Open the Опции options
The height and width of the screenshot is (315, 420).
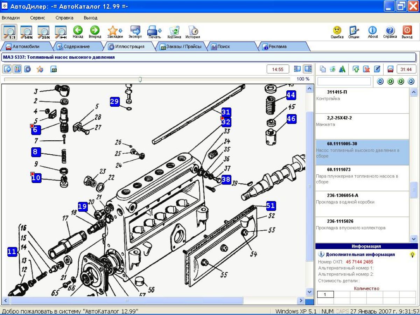point(354,32)
